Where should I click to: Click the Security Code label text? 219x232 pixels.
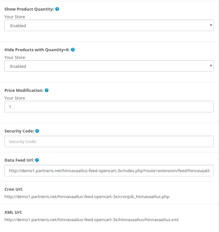pos(19,131)
